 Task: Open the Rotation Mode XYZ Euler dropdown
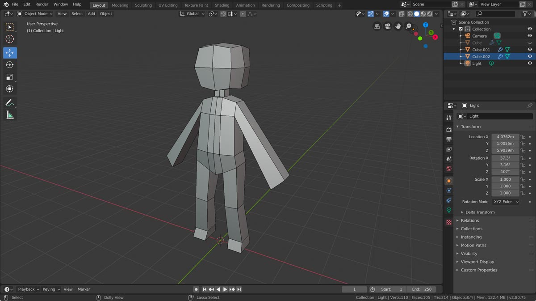click(506, 202)
